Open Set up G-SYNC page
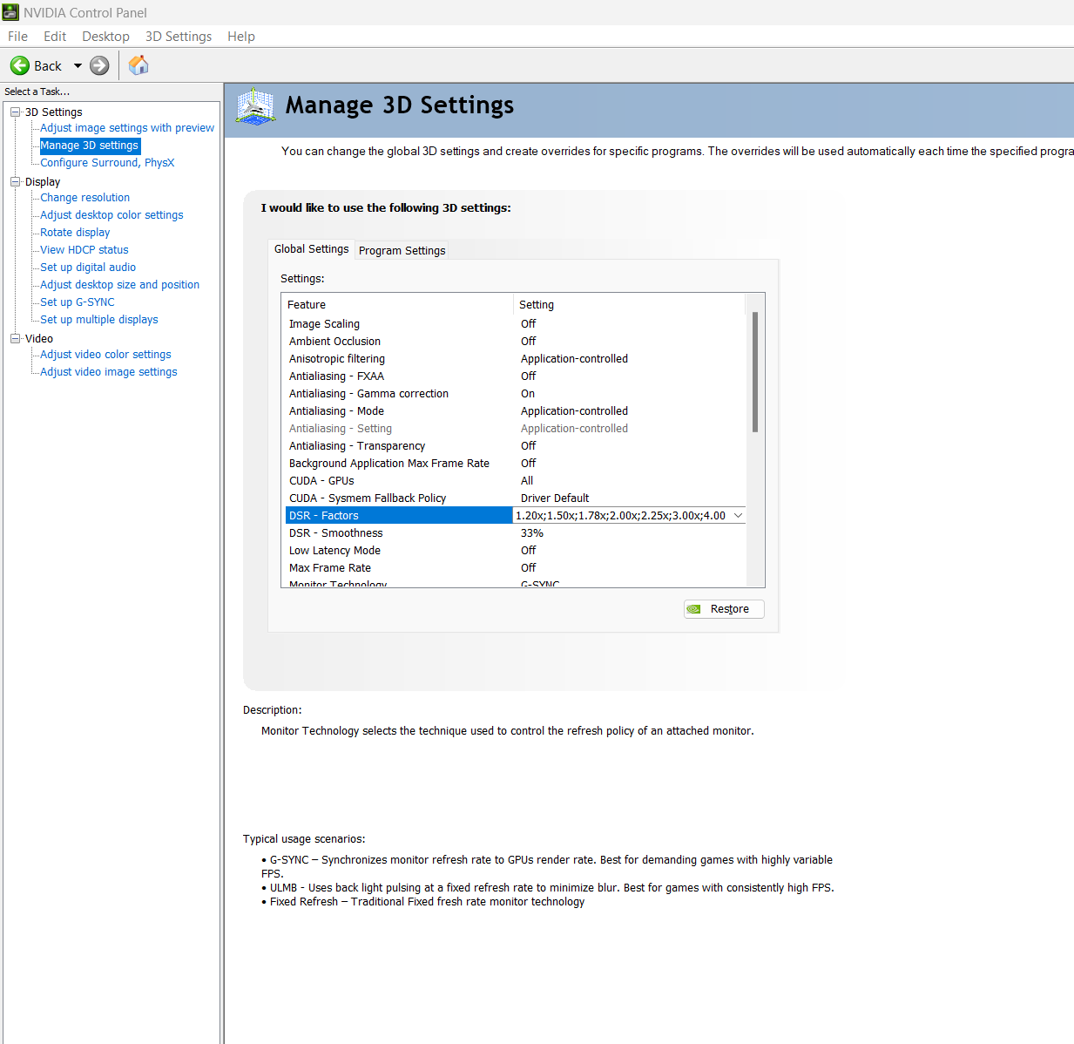The image size is (1074, 1044). [77, 302]
